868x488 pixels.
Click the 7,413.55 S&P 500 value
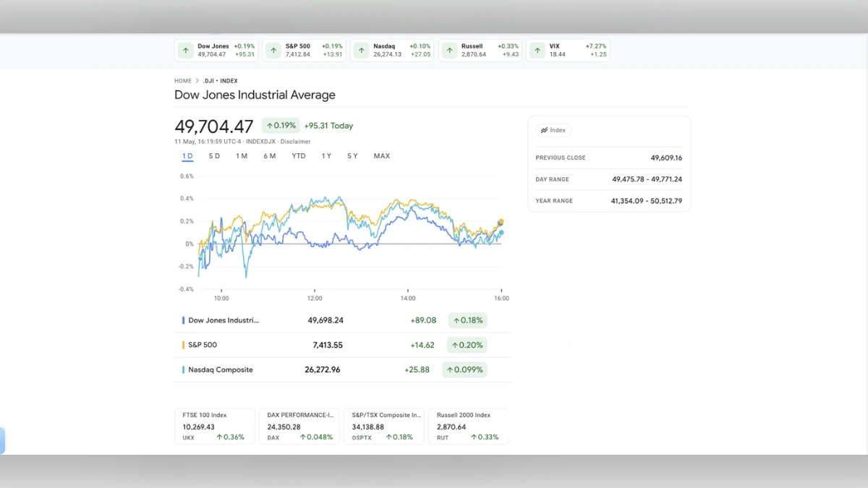pyautogui.click(x=328, y=345)
